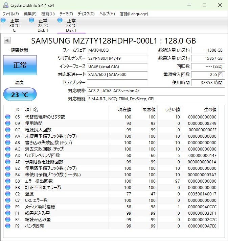228x241 pixels.
Task: Click raw value 003500140017 in temperature row
Action: pyautogui.click(x=202, y=194)
